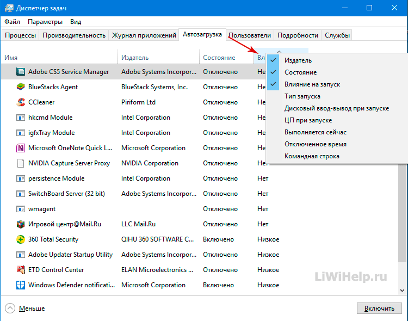
Task: Click the Меньше link
Action: click(32, 308)
